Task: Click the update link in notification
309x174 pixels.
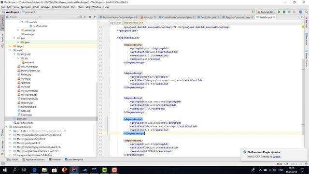Action: [276, 157]
